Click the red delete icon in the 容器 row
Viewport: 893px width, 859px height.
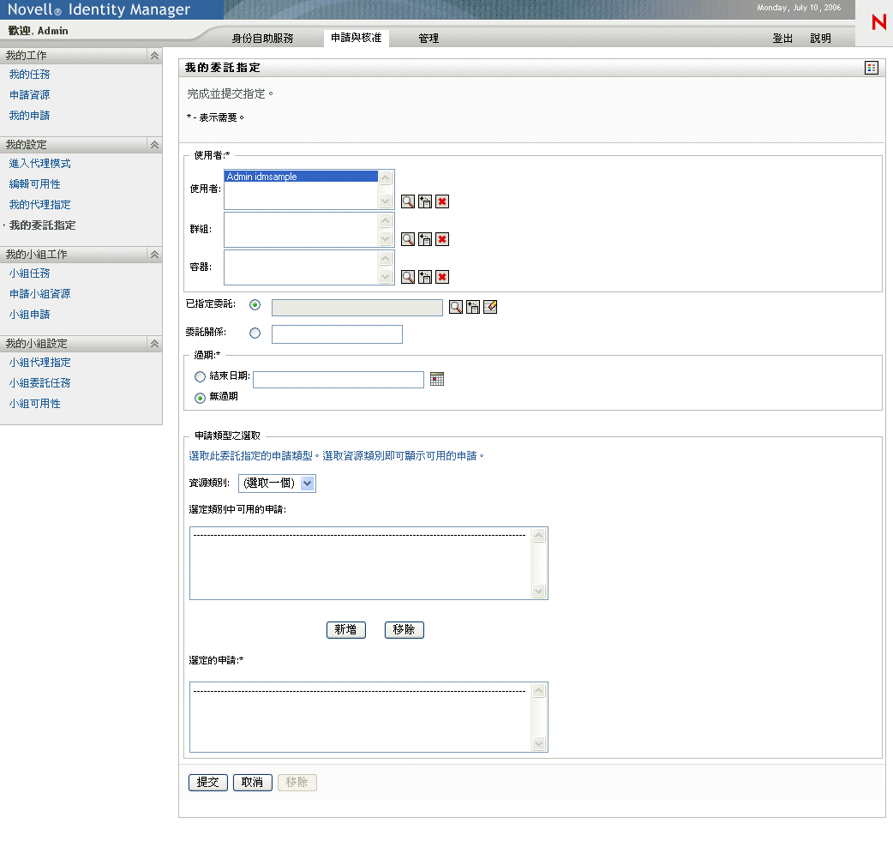tap(442, 277)
